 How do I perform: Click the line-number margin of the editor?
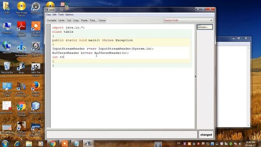click(x=49, y=76)
